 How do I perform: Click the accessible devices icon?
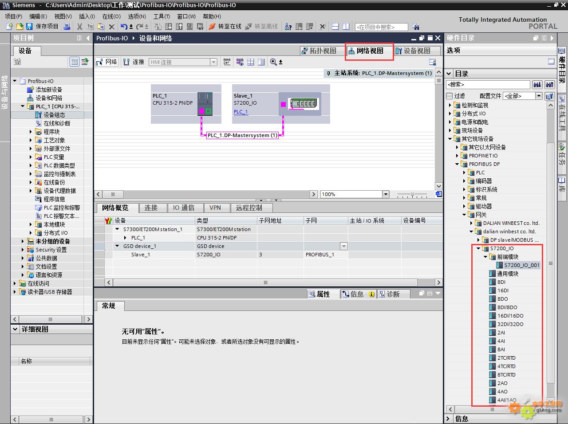coord(288,27)
